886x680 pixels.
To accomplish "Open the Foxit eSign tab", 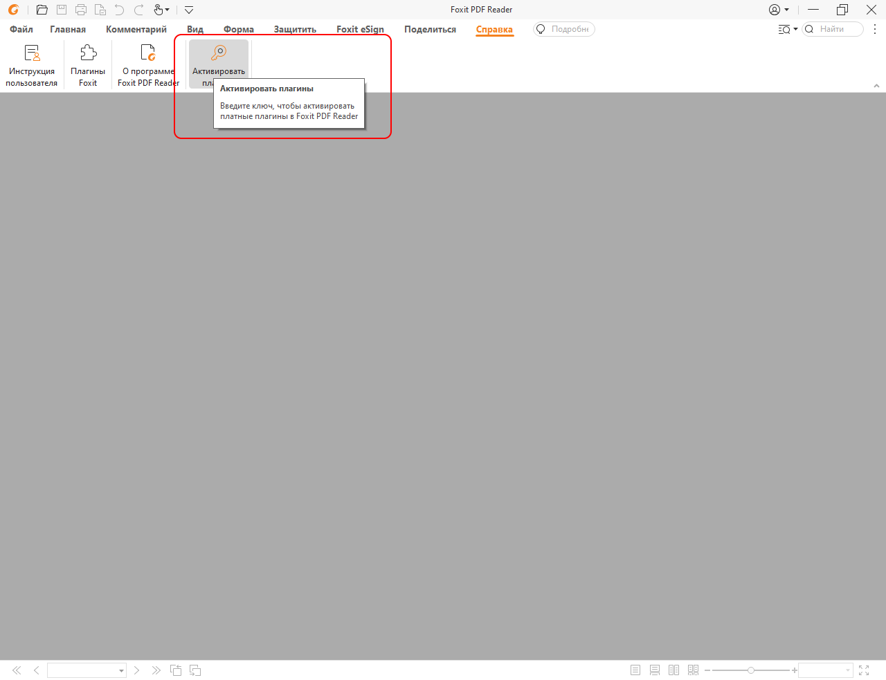I will pyautogui.click(x=360, y=29).
